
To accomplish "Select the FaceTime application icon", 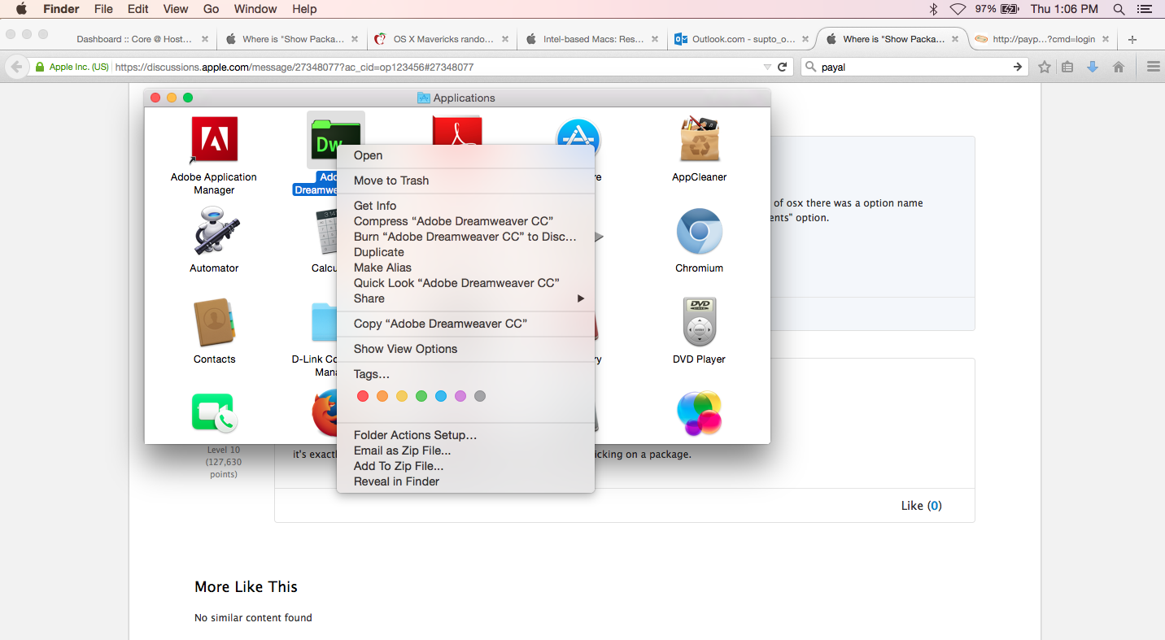I will pos(214,412).
